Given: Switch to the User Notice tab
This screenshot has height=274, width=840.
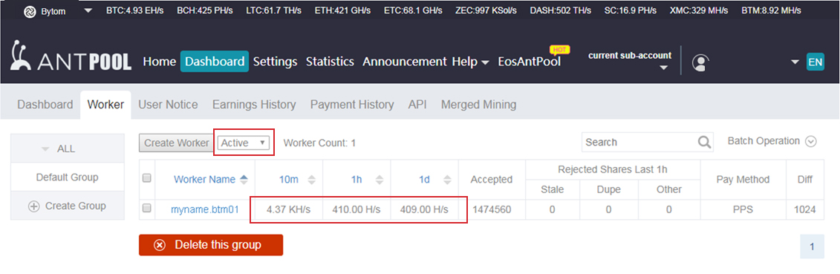Looking at the screenshot, I should pyautogui.click(x=168, y=105).
